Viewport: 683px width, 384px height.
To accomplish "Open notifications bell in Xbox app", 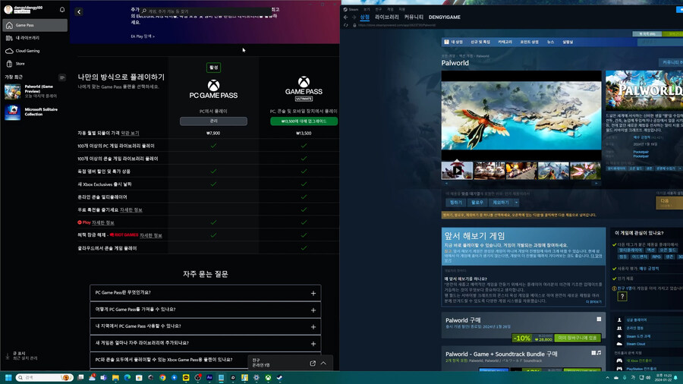I will (62, 9).
